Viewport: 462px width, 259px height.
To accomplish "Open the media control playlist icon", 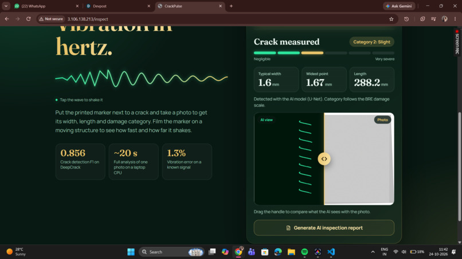I will (433, 19).
